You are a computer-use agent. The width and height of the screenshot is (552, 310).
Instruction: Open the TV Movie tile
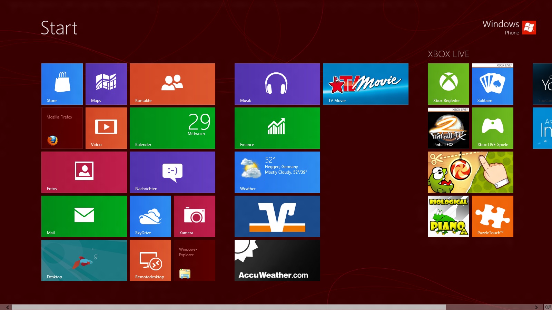tap(366, 84)
